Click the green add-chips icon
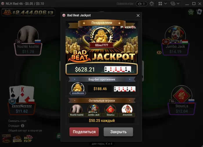The image size is (203, 147). [x=191, y=12]
